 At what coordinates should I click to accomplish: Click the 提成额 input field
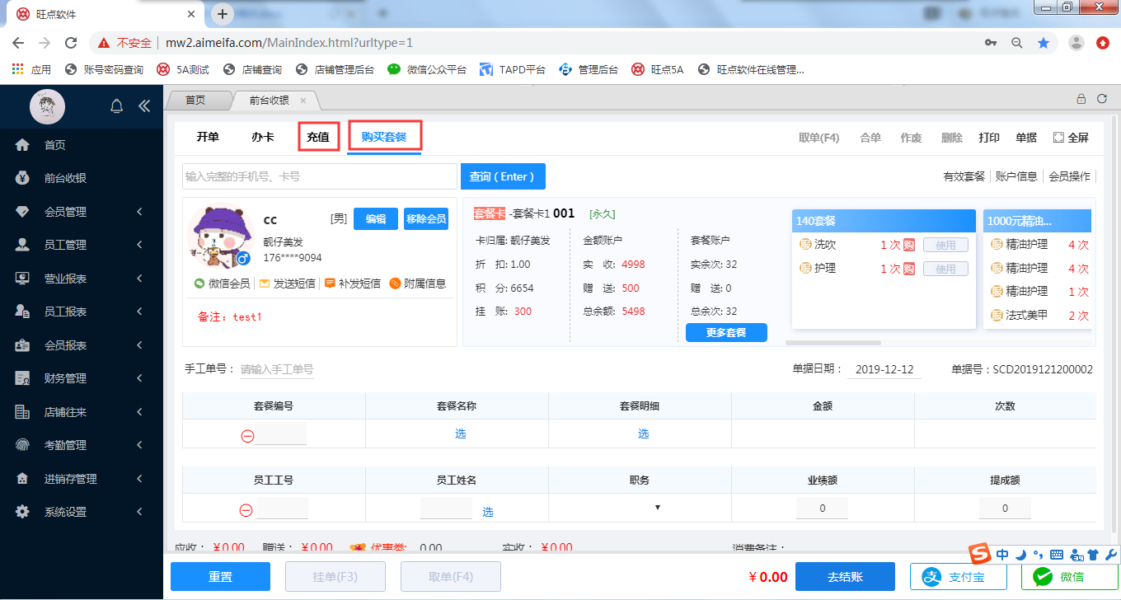[1005, 509]
